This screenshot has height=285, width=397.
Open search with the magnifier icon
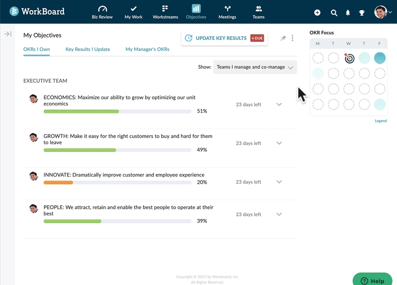334,13
